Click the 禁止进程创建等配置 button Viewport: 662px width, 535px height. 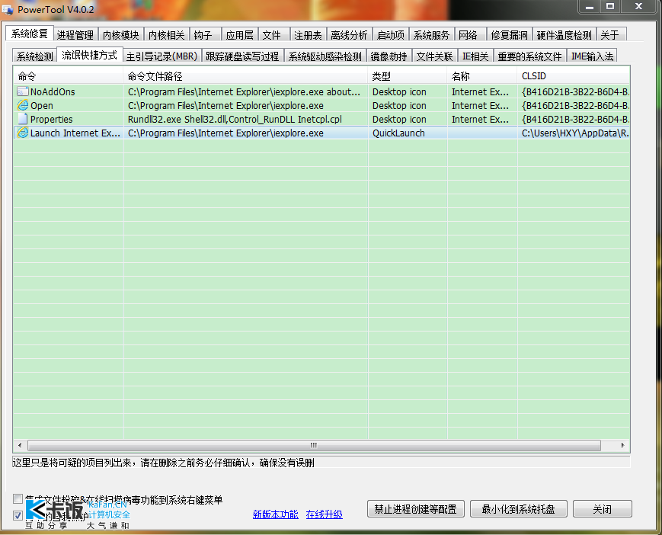click(415, 509)
